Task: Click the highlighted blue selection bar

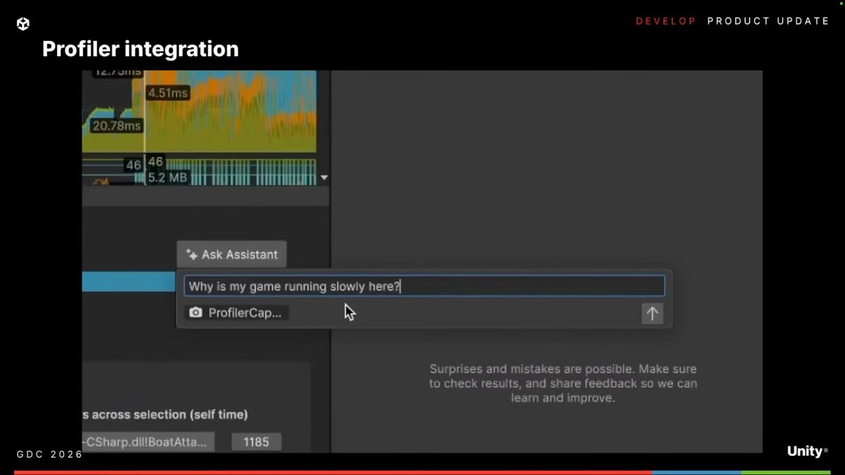Action: pos(128,282)
